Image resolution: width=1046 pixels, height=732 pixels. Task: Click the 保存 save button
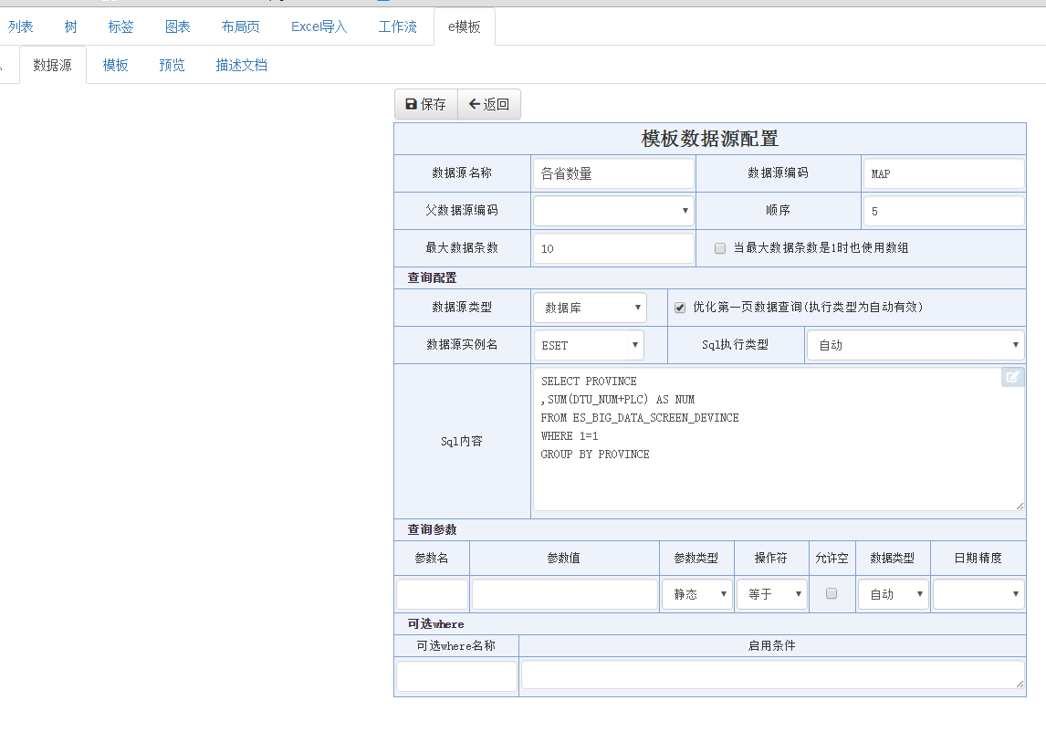[425, 104]
